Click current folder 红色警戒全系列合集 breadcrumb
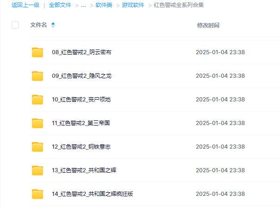 179,5
